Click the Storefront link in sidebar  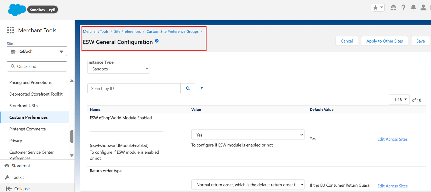tap(21, 166)
